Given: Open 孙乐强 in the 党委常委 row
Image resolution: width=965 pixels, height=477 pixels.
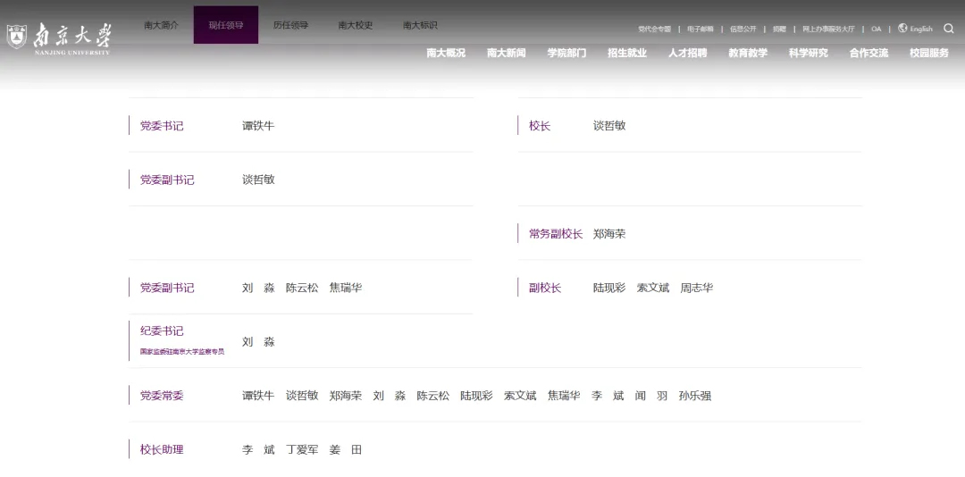Looking at the screenshot, I should point(695,396).
